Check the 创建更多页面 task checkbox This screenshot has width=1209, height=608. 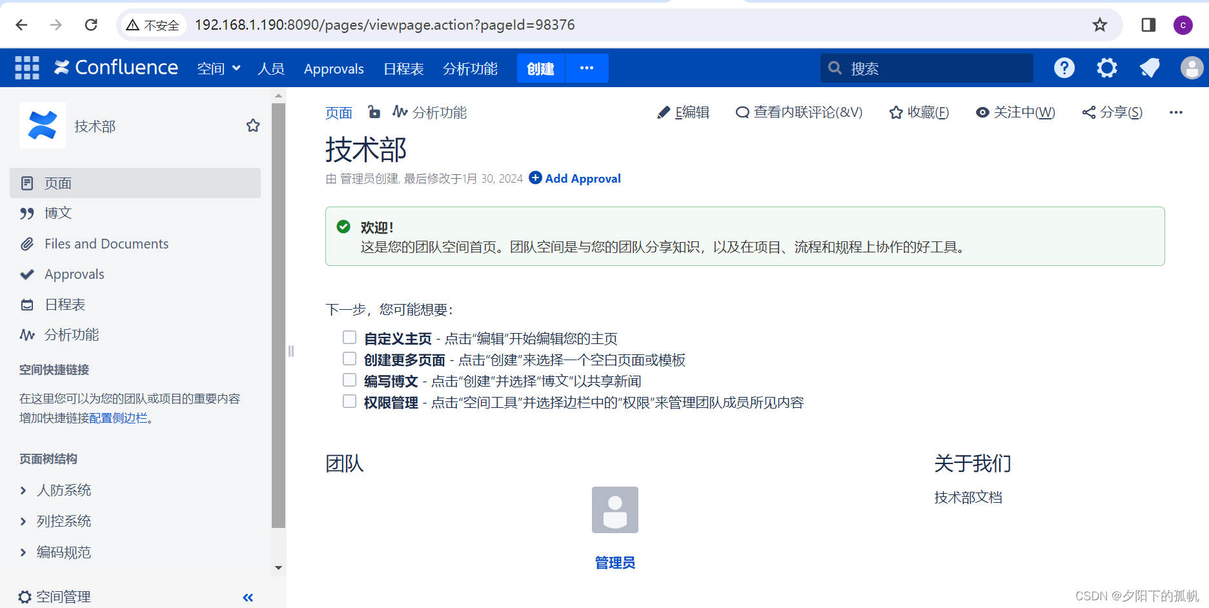(349, 358)
